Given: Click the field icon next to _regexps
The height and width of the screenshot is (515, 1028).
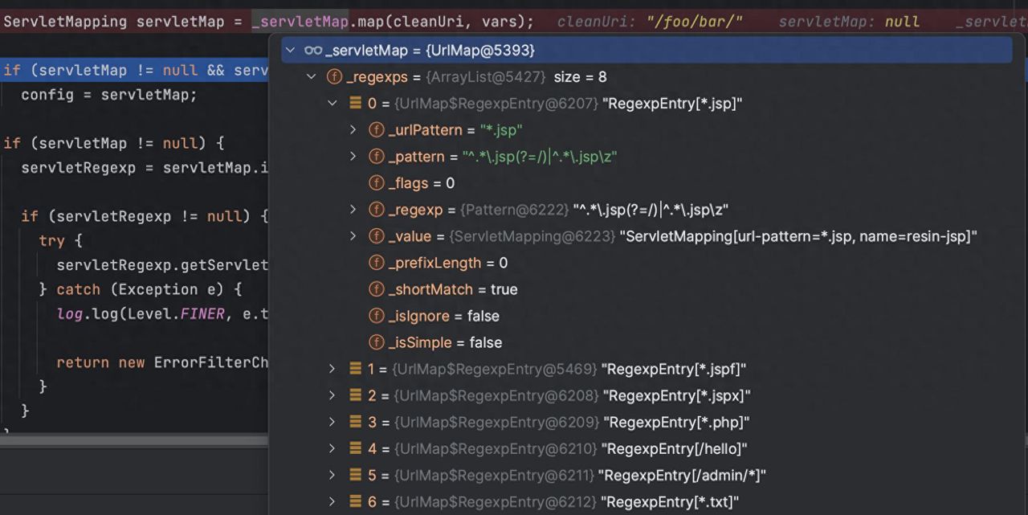Looking at the screenshot, I should point(334,77).
